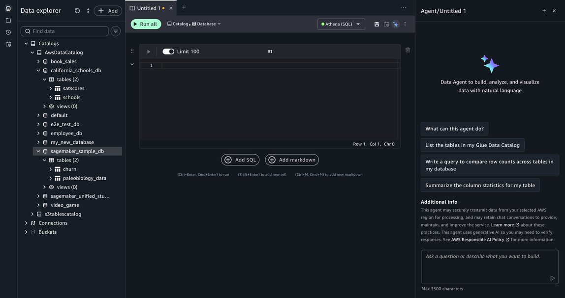The height and width of the screenshot is (298, 565).
Task: Select the default database
Action: pyautogui.click(x=59, y=115)
